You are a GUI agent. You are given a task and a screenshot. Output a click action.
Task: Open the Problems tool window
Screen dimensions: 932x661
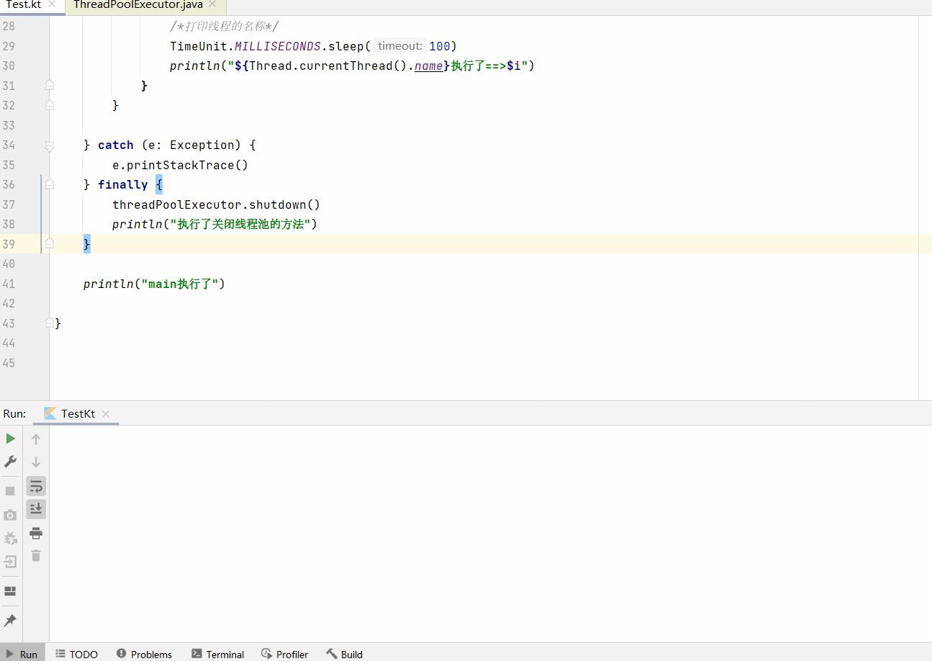(x=144, y=654)
